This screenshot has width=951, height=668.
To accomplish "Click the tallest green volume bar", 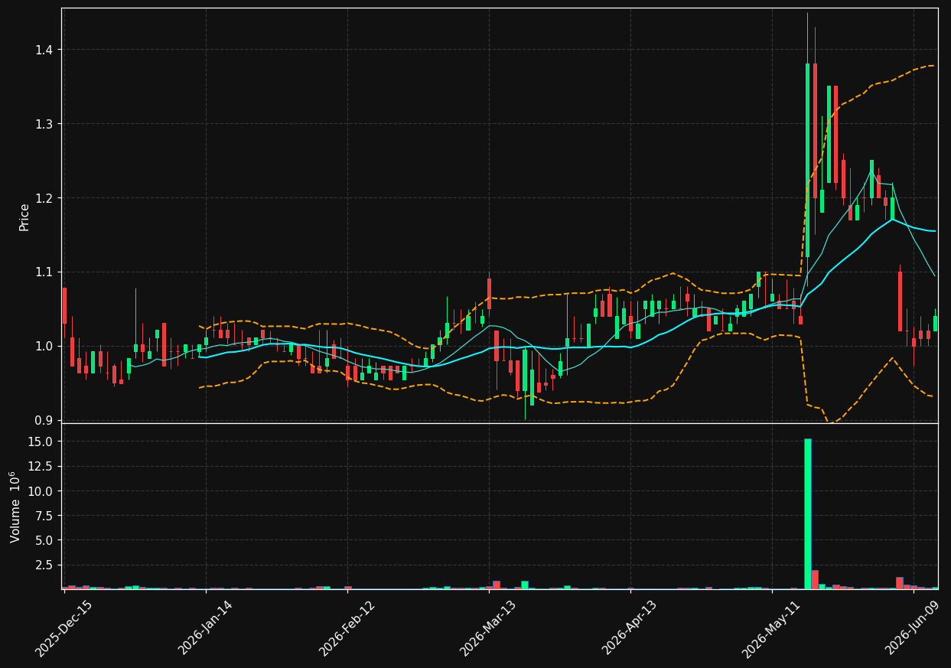I will [807, 513].
